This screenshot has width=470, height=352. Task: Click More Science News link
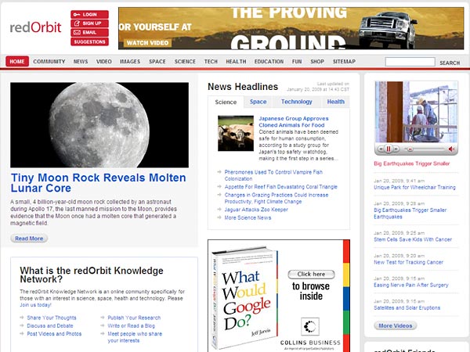(248, 217)
